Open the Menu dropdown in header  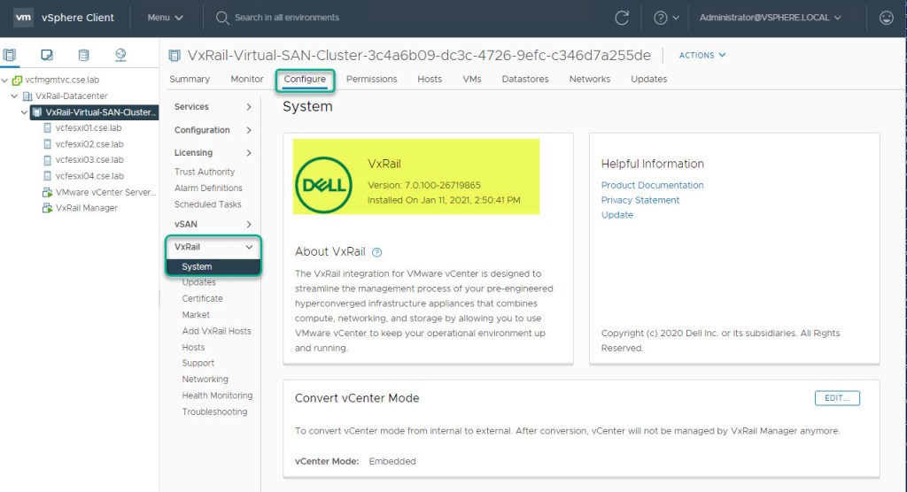click(165, 18)
